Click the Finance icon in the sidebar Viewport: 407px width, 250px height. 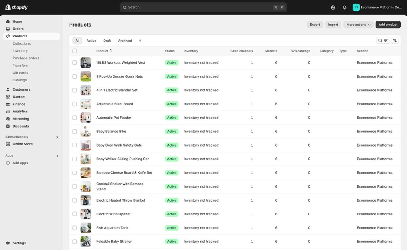(x=9, y=104)
